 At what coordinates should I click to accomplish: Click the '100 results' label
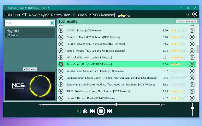click(x=68, y=21)
